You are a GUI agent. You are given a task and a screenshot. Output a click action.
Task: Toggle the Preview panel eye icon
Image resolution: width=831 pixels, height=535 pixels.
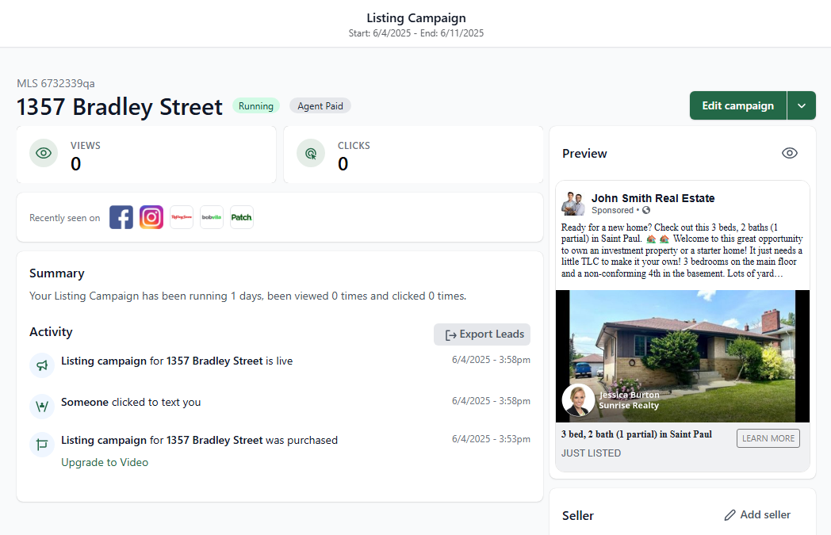(789, 153)
